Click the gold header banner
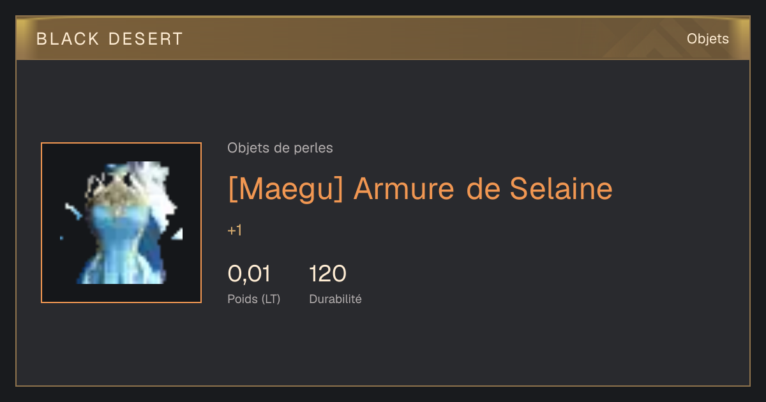Viewport: 766px width, 402px height. pos(383,38)
